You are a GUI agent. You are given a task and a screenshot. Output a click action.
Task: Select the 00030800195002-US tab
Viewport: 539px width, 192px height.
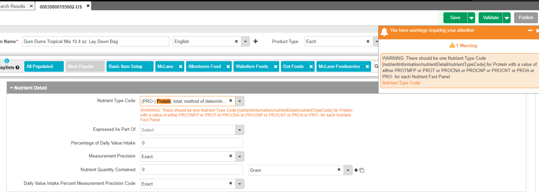[x=61, y=7]
